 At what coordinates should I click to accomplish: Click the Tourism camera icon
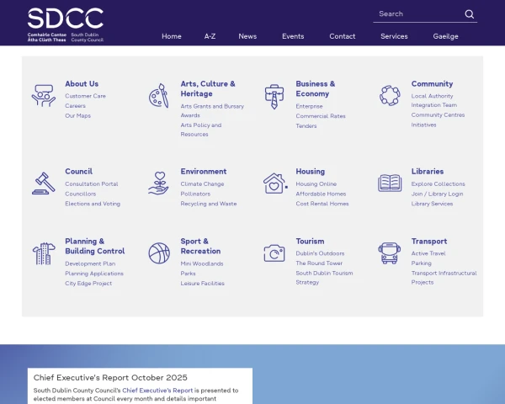pos(274,253)
